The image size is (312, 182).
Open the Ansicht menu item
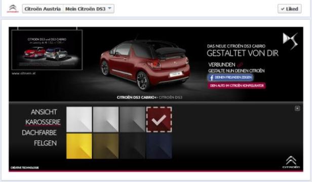pyautogui.click(x=44, y=112)
